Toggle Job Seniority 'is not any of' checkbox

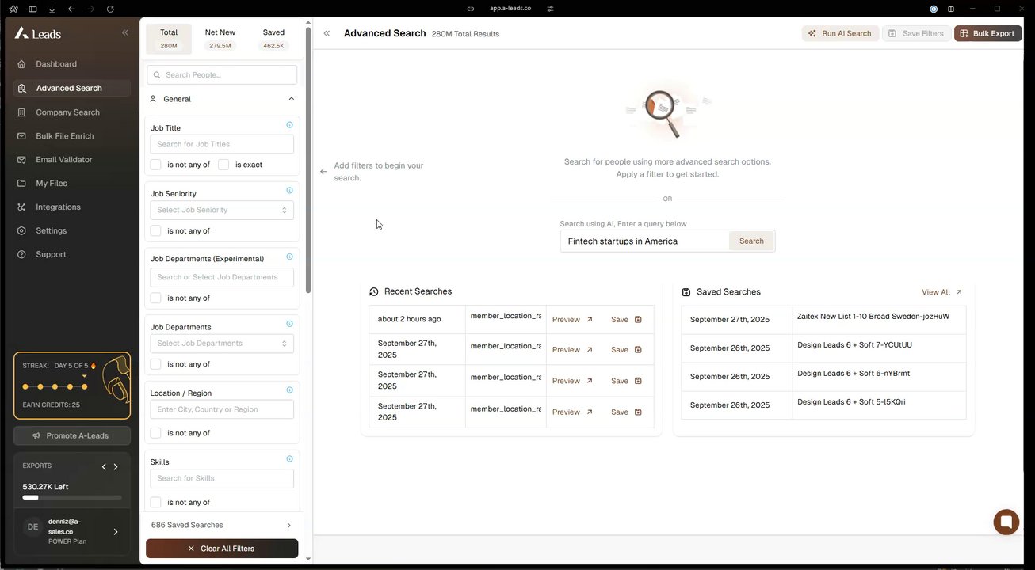coord(156,231)
